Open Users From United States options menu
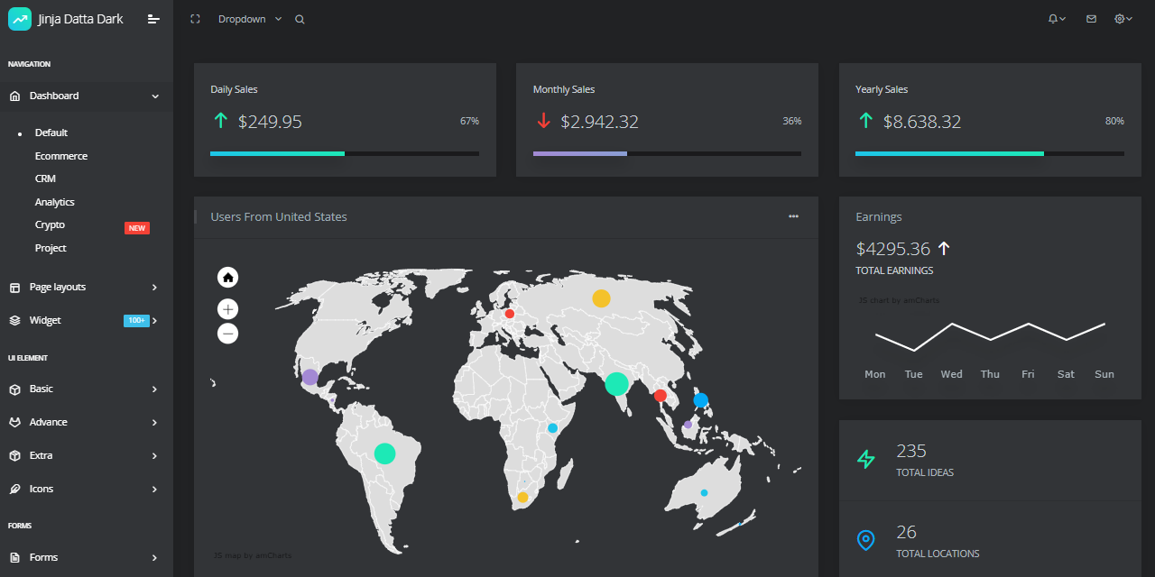1155x577 pixels. [793, 216]
